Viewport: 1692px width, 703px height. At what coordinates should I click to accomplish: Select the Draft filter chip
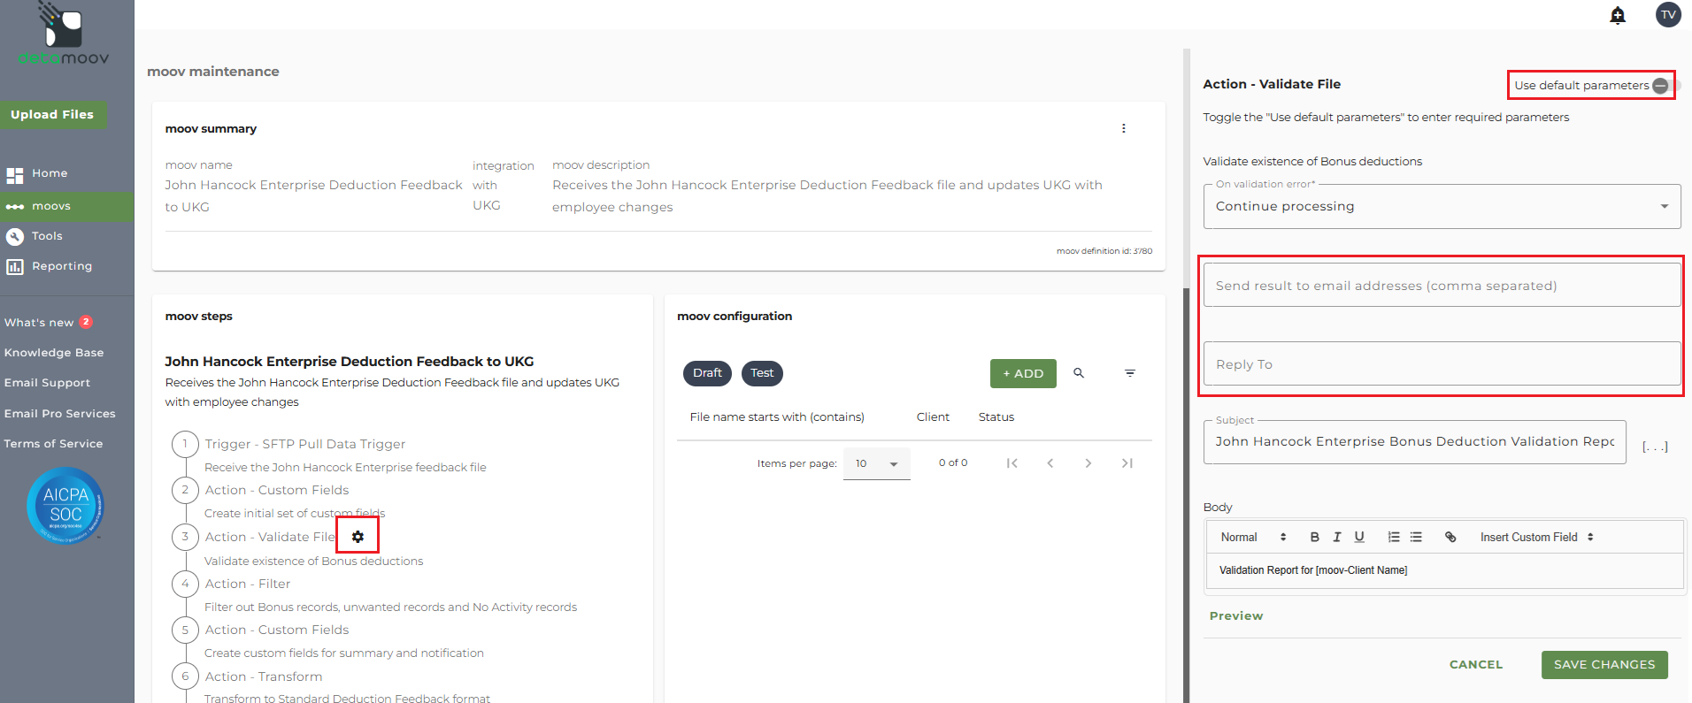[x=708, y=373]
